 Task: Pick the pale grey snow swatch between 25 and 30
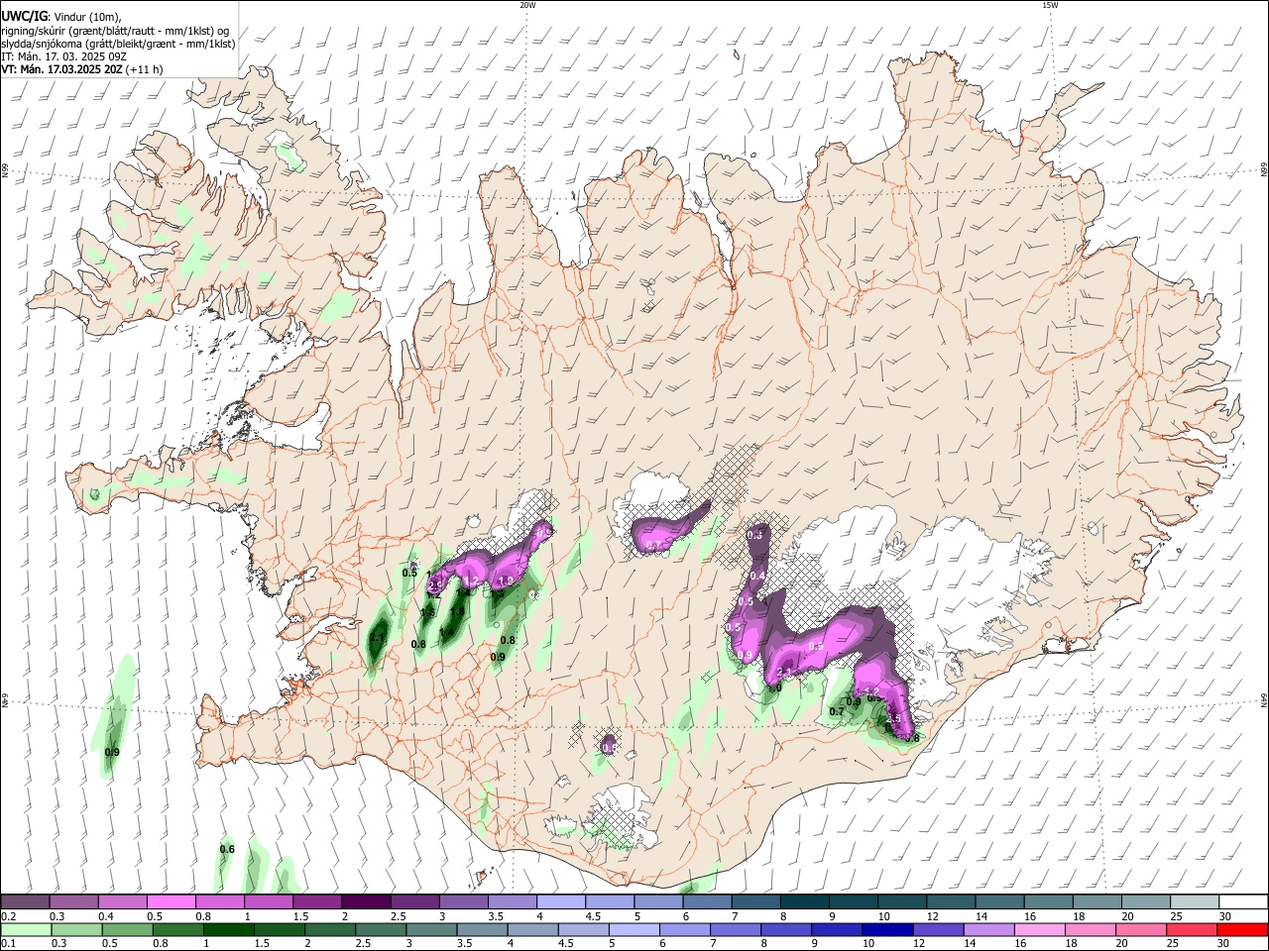click(1194, 901)
